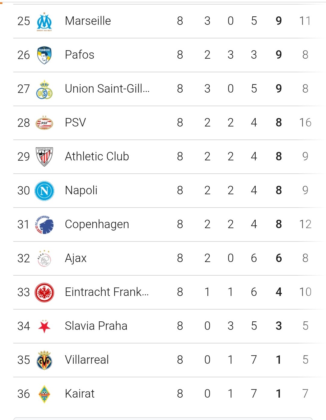Select the truncated Union Saint-Gill… name

[x=107, y=89]
